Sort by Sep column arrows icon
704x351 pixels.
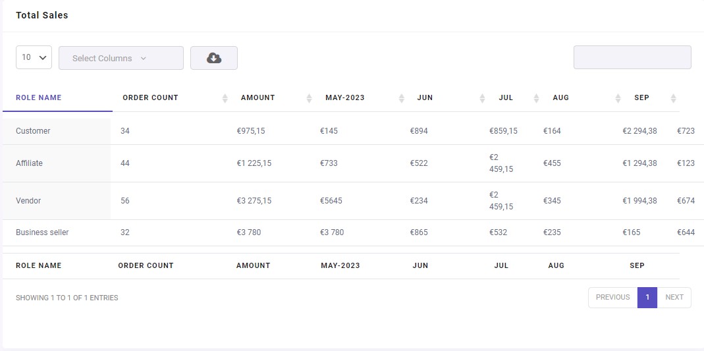click(x=673, y=98)
